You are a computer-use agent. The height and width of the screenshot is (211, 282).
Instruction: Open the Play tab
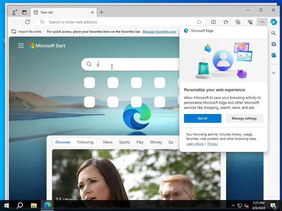click(x=140, y=142)
